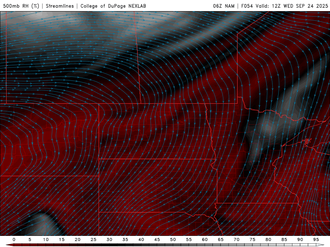Click the colorbar label '45'
Viewport: 330px width, 247px height.
pyautogui.click(x=157, y=240)
